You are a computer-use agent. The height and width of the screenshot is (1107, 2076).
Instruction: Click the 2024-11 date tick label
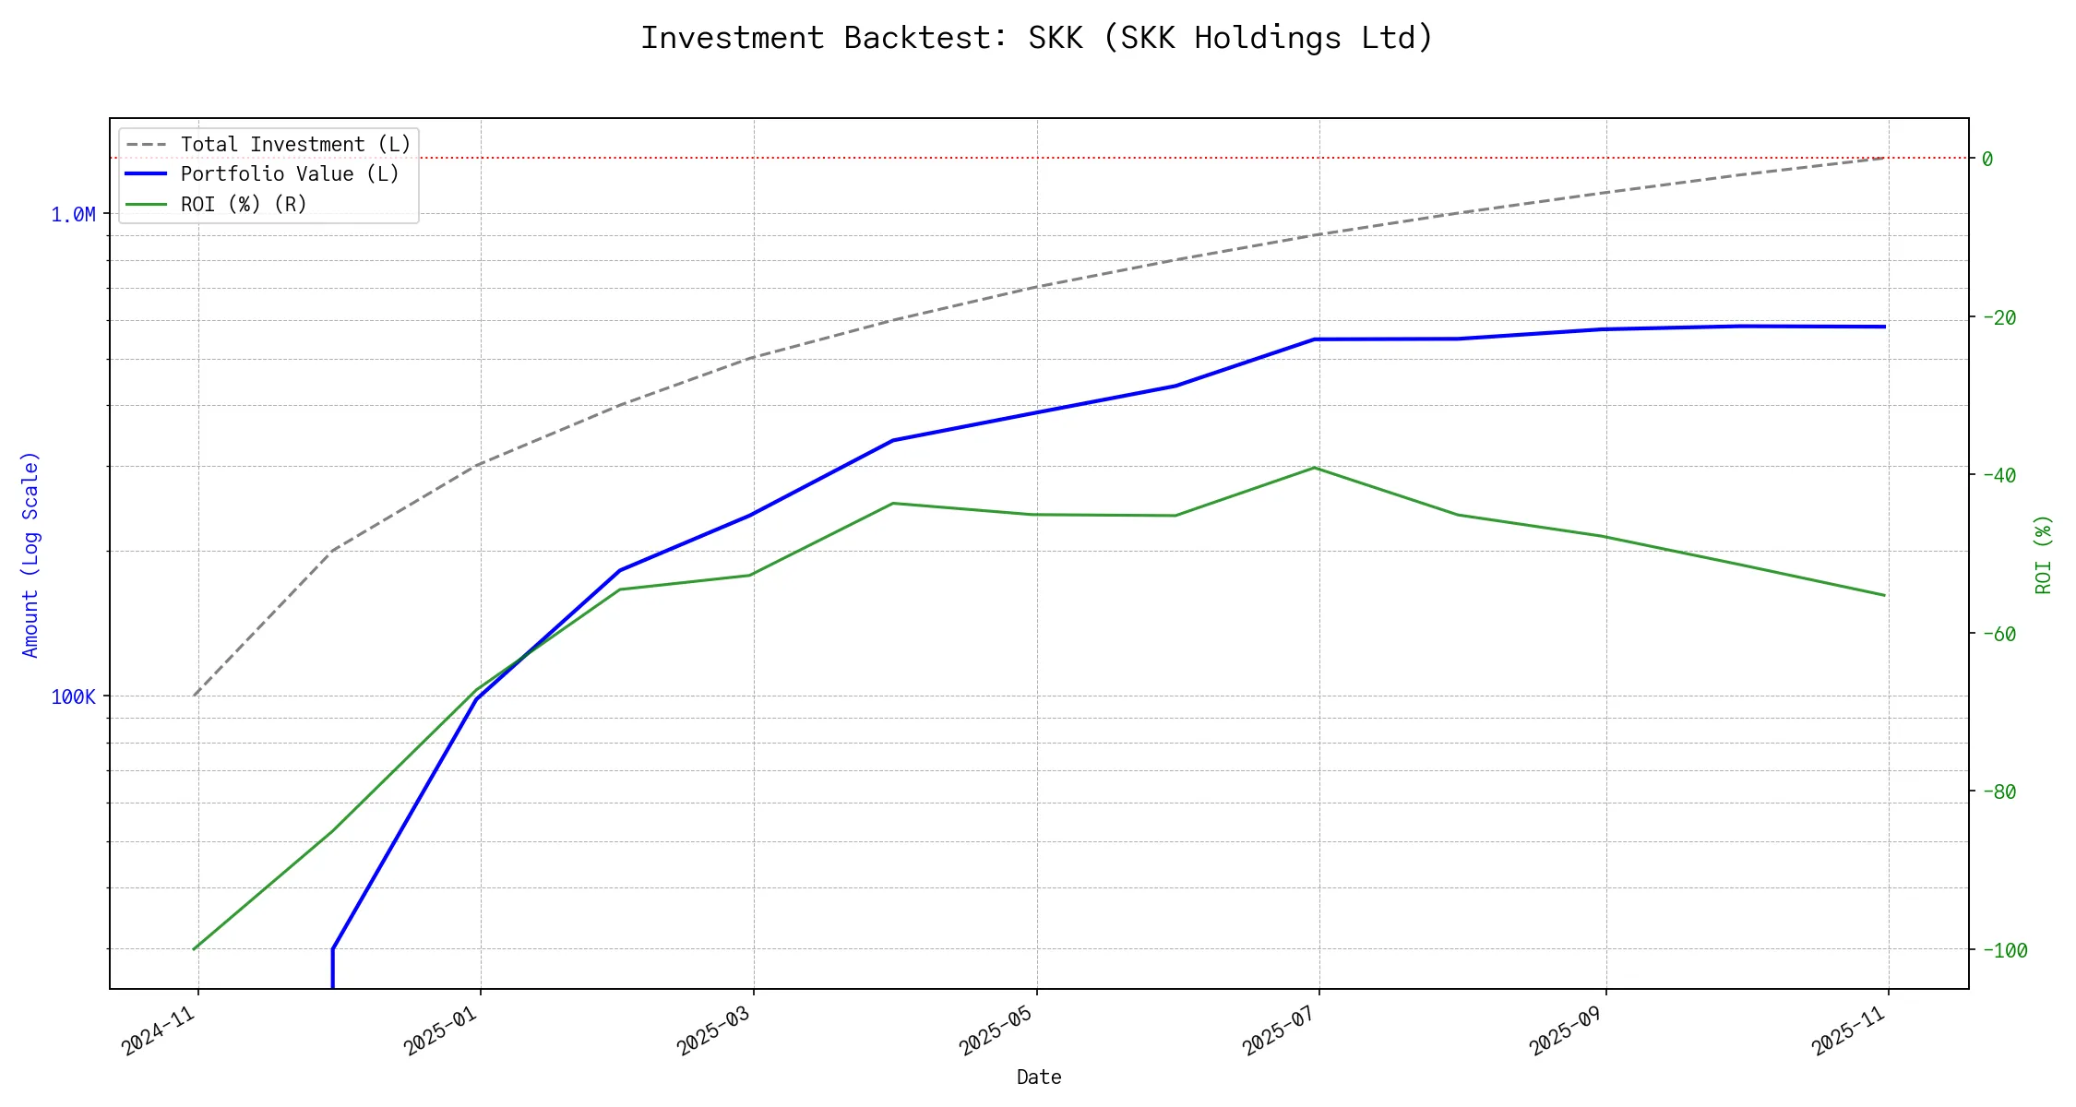(x=160, y=1030)
